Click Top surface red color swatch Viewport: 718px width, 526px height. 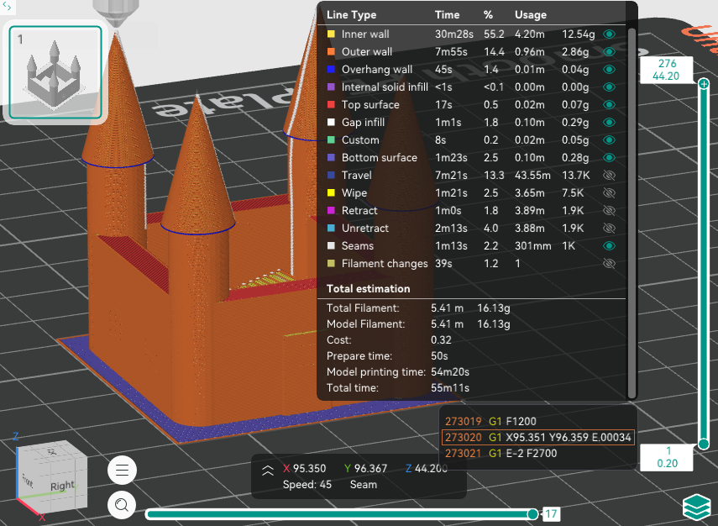click(x=331, y=104)
